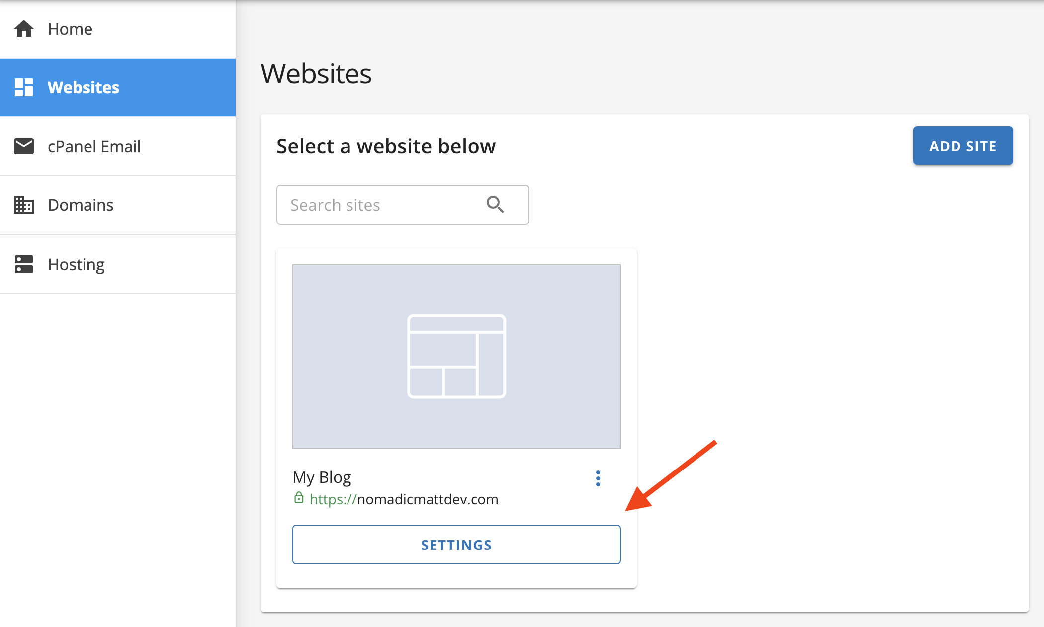The image size is (1044, 627).
Task: Navigate to the Hosting section
Action: coord(76,264)
